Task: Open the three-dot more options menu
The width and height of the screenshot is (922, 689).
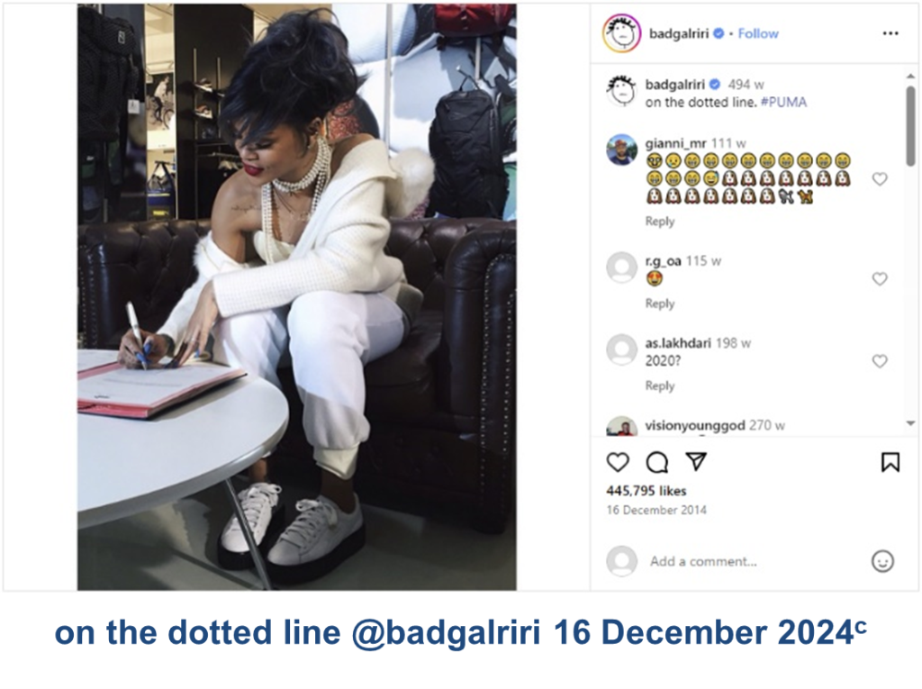Action: (x=890, y=33)
